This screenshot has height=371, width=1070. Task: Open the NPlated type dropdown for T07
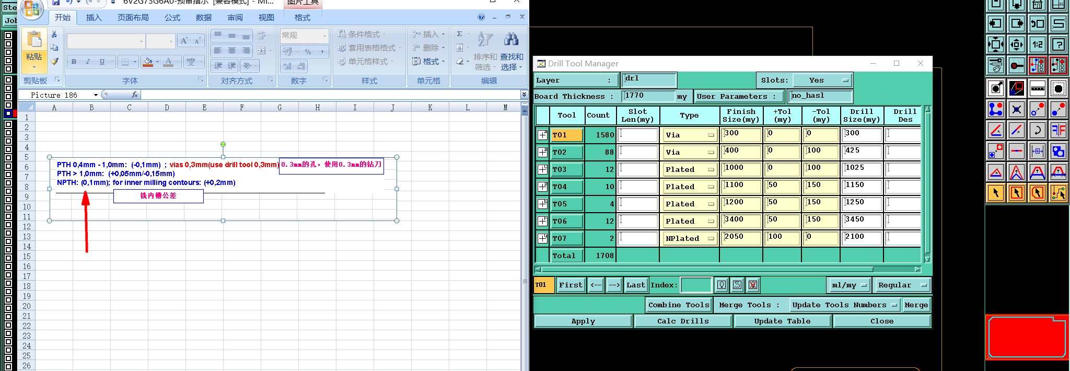pyautogui.click(x=689, y=238)
